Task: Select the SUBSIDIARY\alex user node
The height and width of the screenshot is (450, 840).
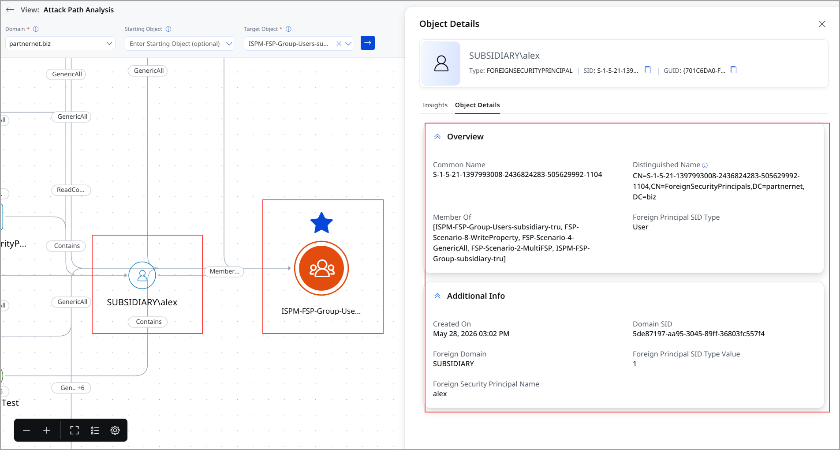Action: click(x=142, y=276)
